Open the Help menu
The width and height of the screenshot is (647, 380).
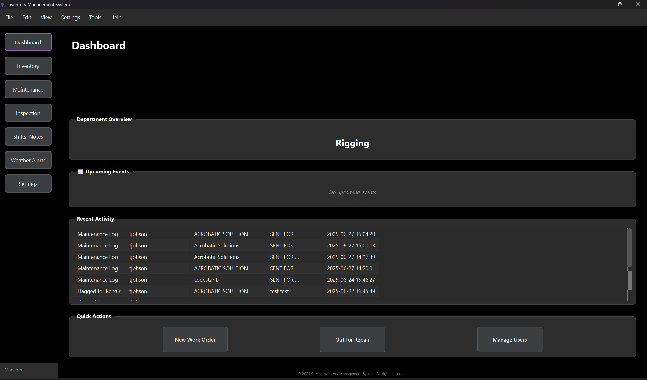116,17
